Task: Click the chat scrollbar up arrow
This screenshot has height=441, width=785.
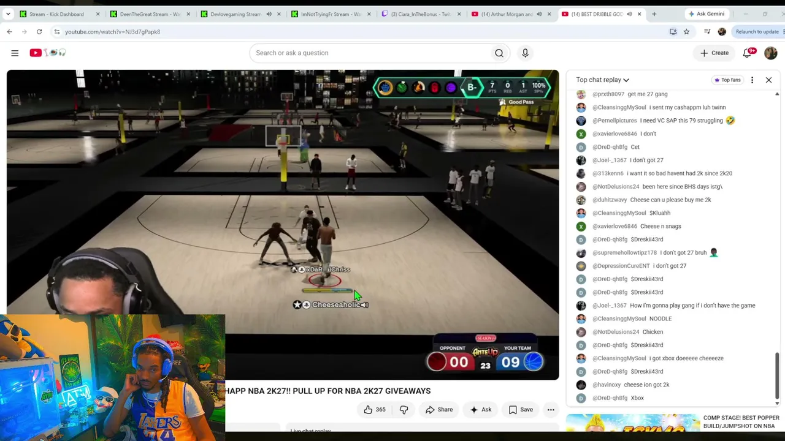Action: (777, 94)
